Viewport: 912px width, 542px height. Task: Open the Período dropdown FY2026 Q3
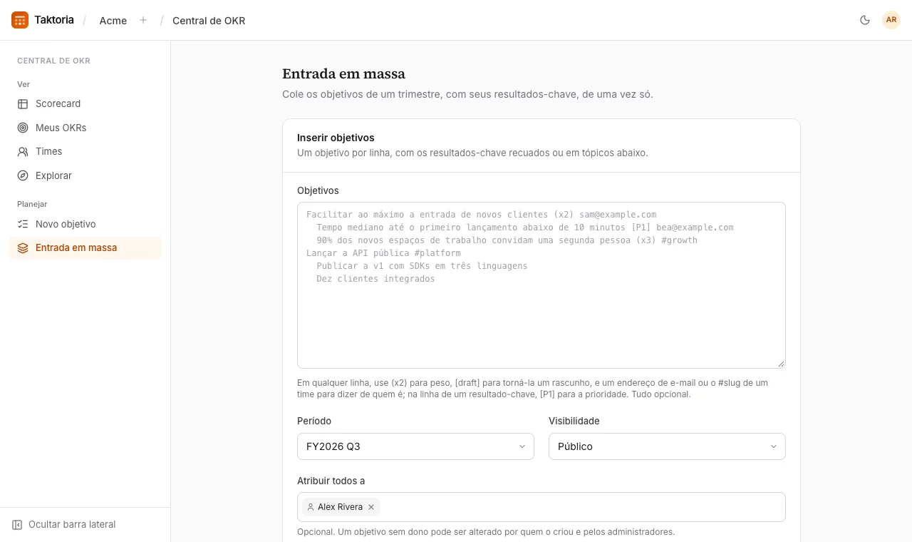tap(415, 446)
